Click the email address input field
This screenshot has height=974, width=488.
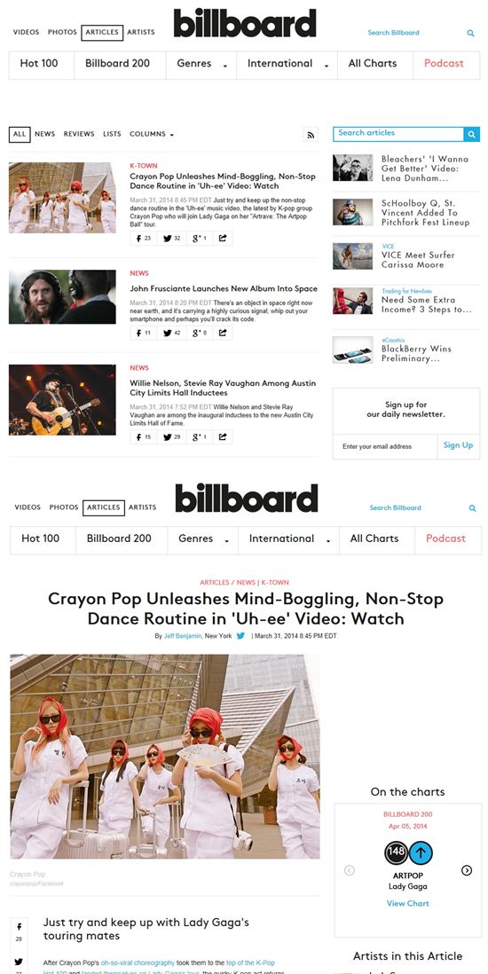pyautogui.click(x=385, y=446)
